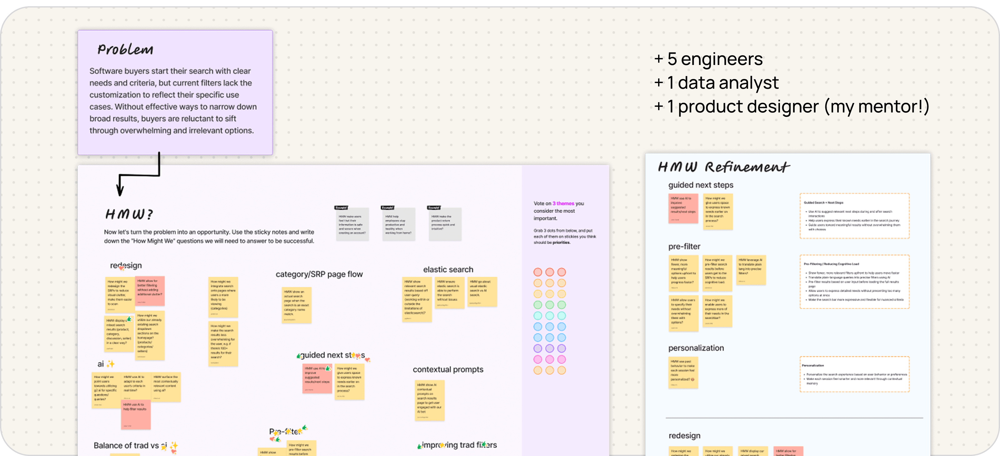Select the leftmost red voting dot
The width and height of the screenshot is (1000, 456).
(x=537, y=272)
